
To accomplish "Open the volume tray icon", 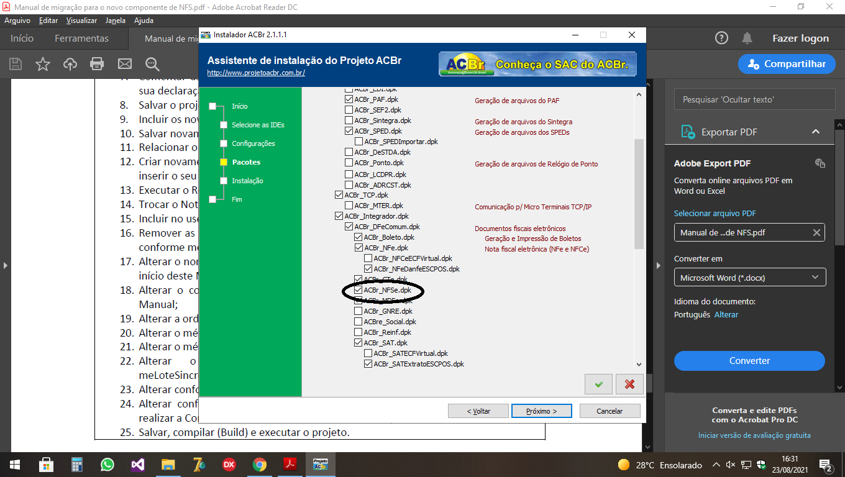I will point(731,465).
